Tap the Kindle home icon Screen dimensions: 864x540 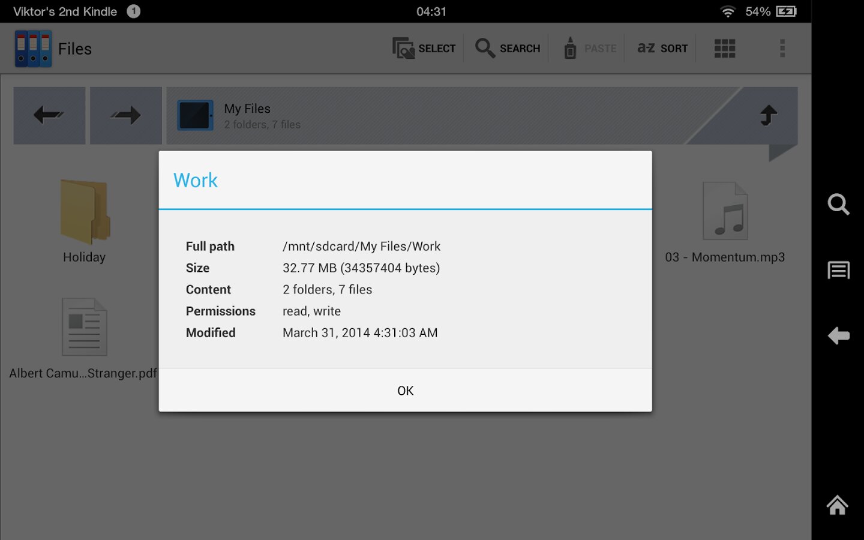838,505
